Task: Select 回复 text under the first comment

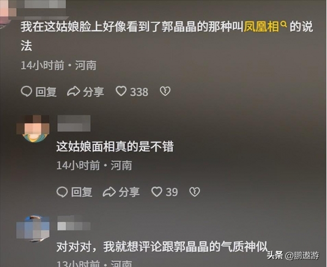Action: [x=46, y=92]
